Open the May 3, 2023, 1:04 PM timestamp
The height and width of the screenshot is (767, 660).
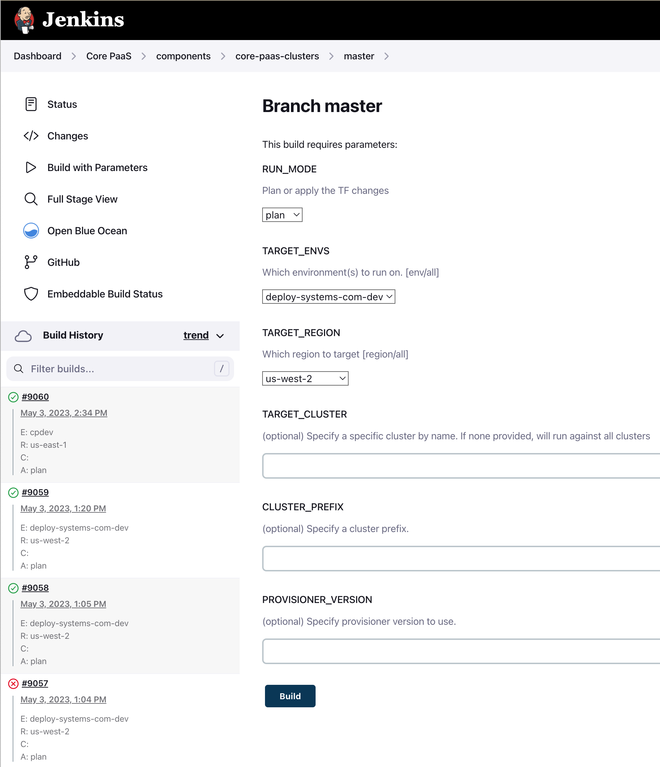[x=63, y=700]
